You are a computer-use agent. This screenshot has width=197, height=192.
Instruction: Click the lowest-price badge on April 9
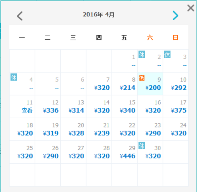142,77
